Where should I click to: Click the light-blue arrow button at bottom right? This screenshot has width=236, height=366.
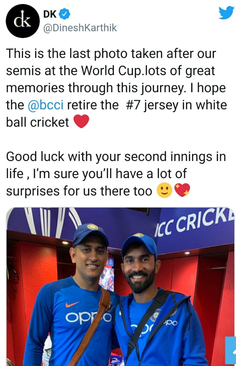pos(230,350)
